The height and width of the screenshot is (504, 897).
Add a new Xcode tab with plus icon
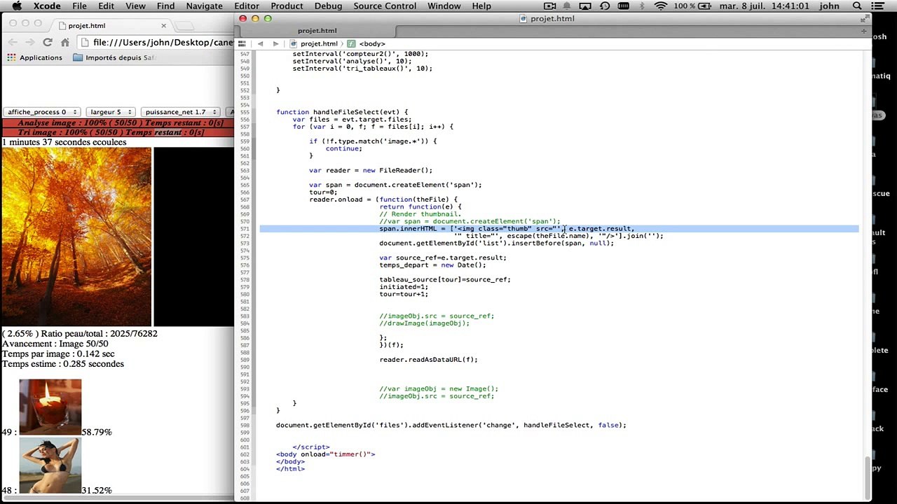(x=863, y=31)
